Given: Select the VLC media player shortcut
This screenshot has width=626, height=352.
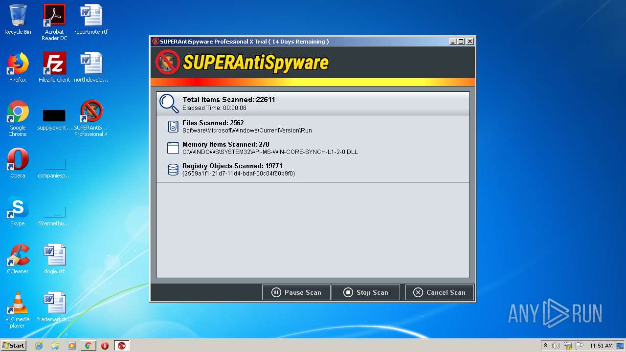Looking at the screenshot, I should (18, 310).
